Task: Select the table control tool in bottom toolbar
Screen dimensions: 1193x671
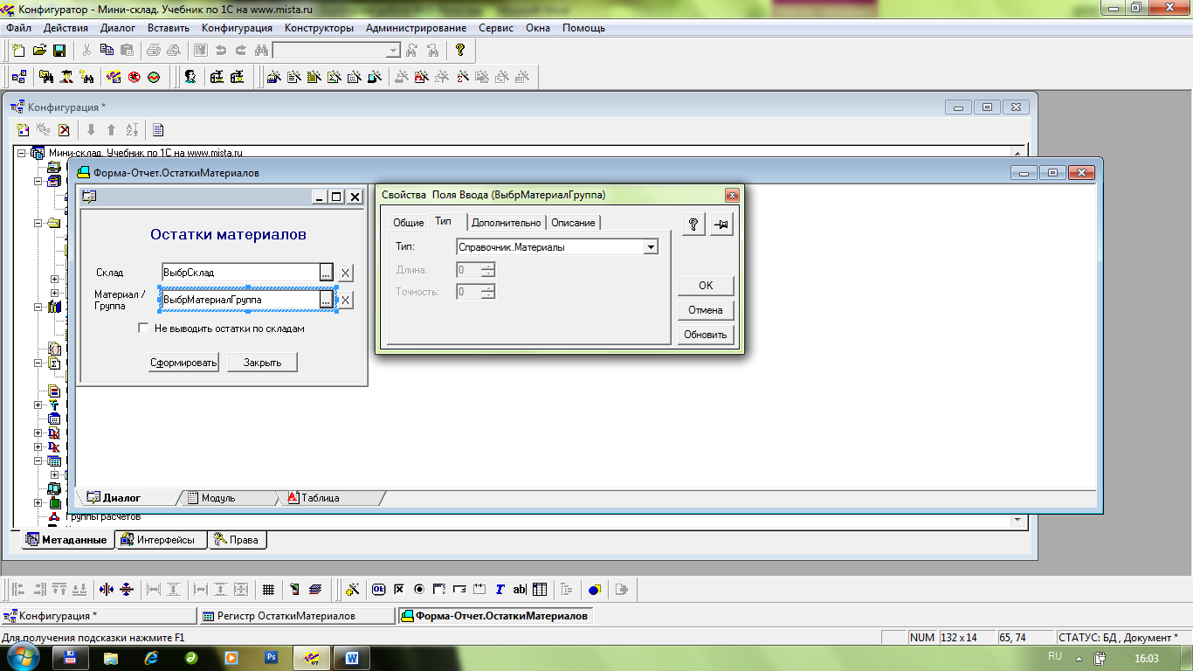Action: tap(540, 590)
